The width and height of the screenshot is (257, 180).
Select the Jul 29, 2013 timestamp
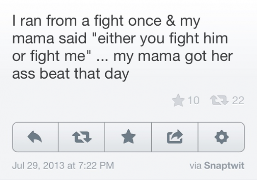(38, 166)
